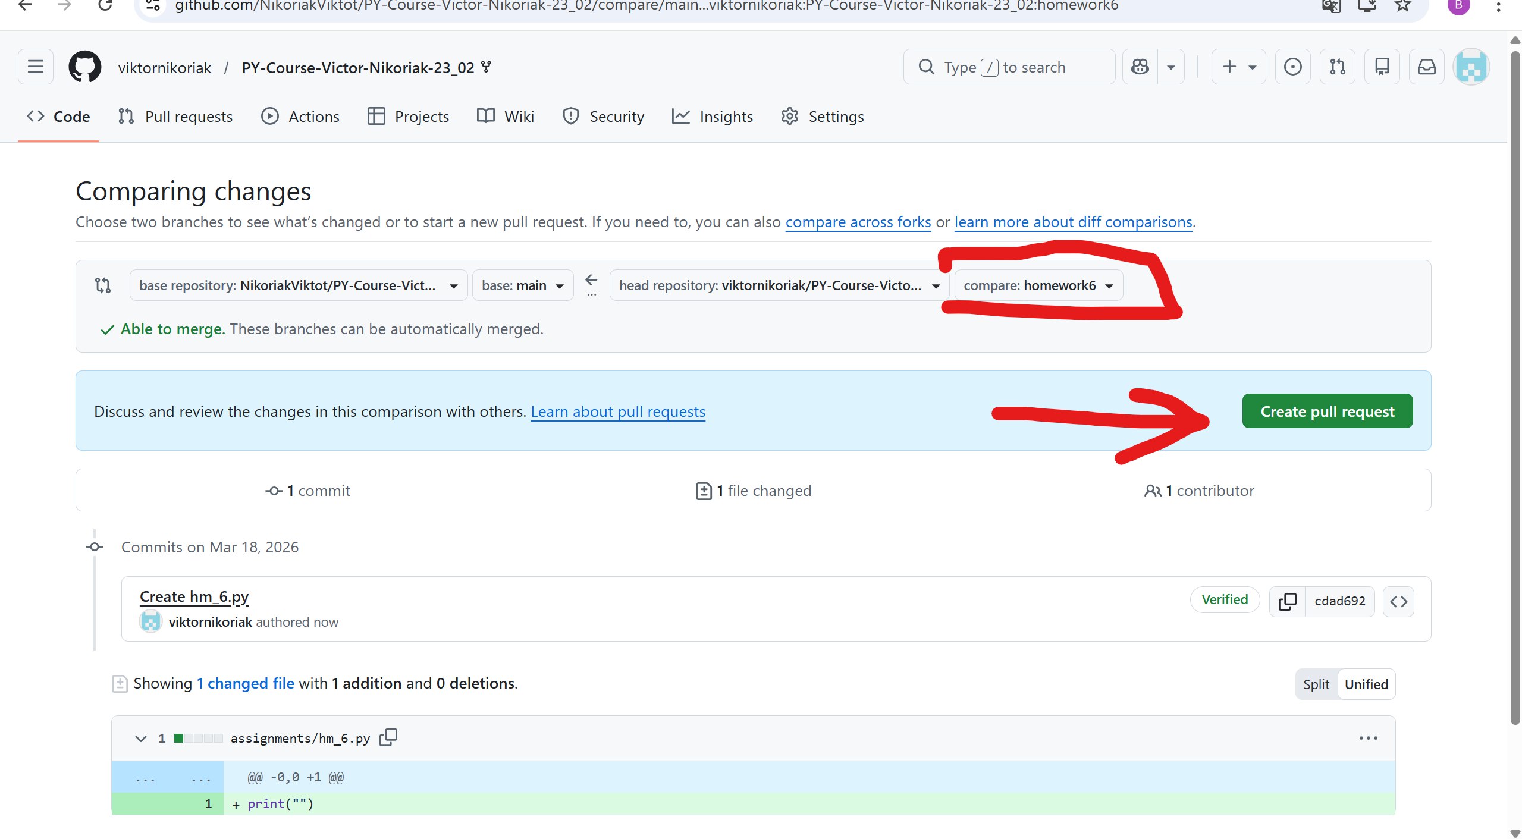Expand the head repository dropdown
The height and width of the screenshot is (839, 1522).
(x=779, y=285)
